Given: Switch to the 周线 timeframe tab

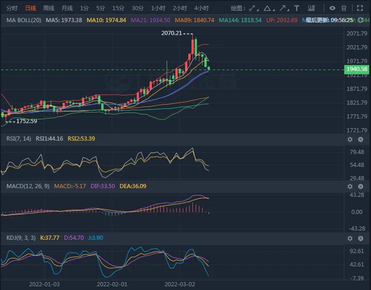Looking at the screenshot, I should tap(47, 8).
